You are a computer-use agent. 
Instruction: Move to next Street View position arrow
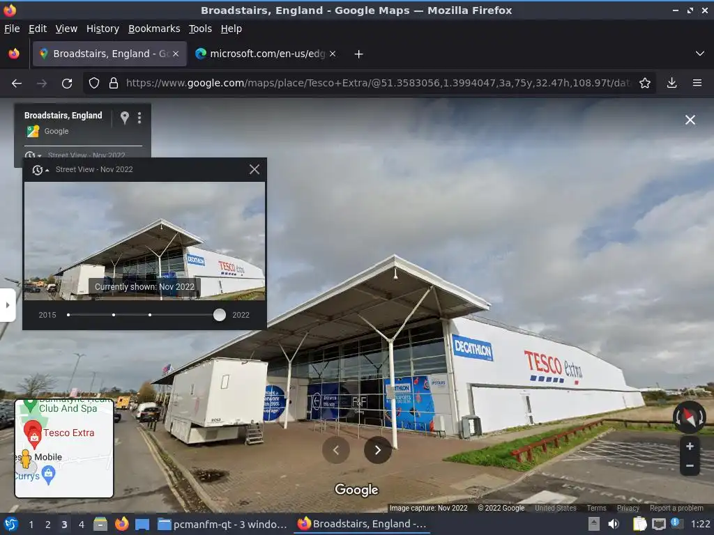click(378, 450)
